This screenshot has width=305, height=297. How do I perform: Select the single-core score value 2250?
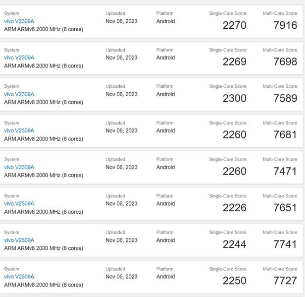(x=234, y=281)
